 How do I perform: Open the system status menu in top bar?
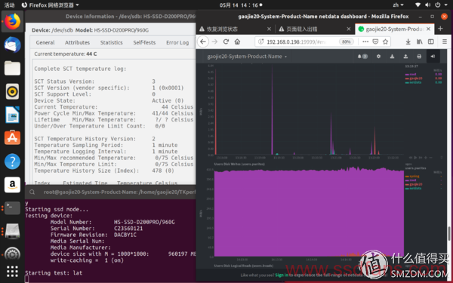(431, 5)
